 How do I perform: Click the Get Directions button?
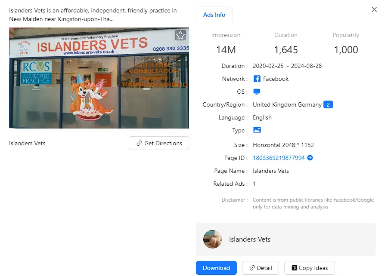159,143
